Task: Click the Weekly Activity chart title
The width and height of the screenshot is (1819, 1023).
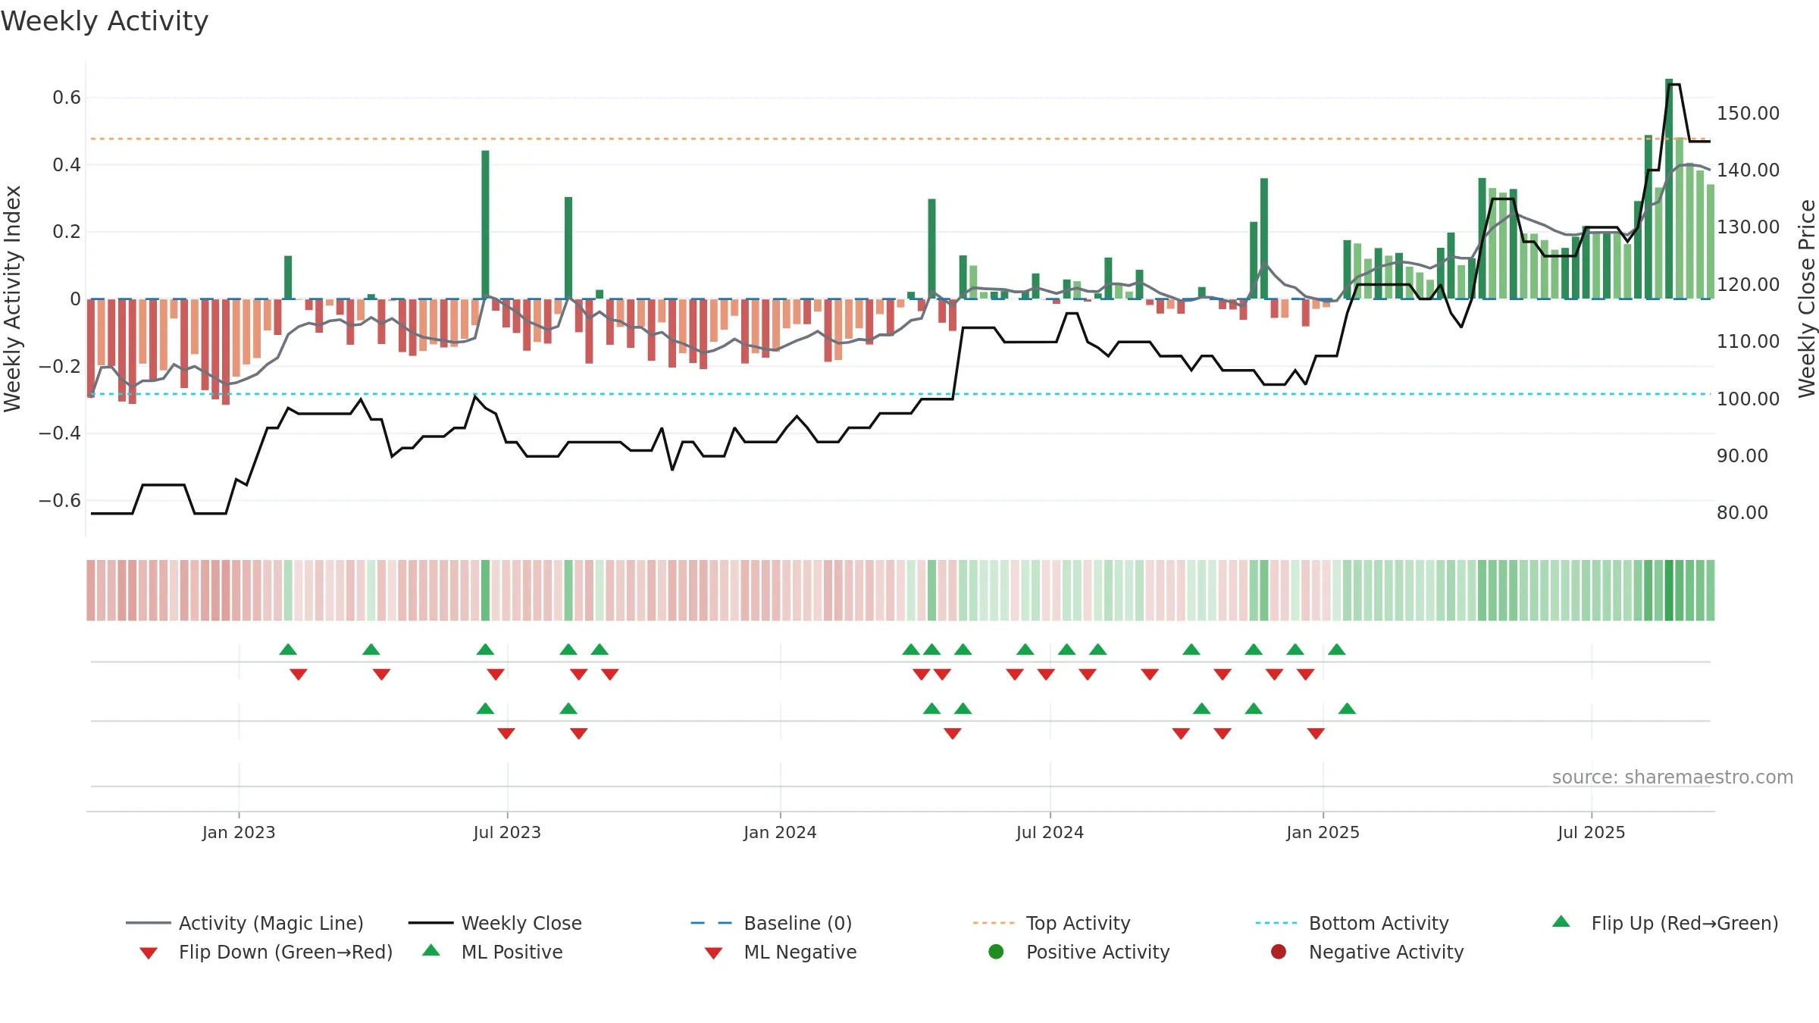Action: (x=105, y=21)
